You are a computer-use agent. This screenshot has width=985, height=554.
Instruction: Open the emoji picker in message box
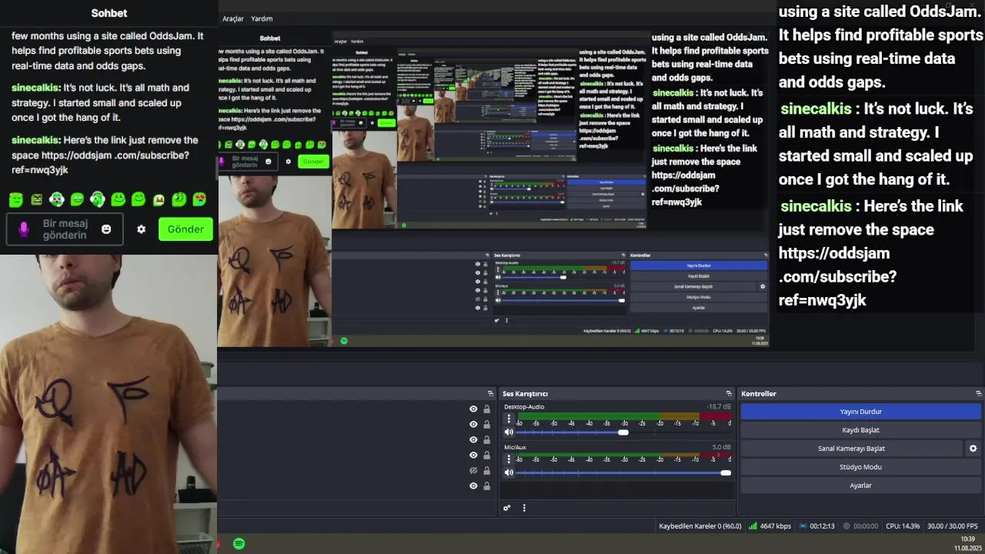coord(106,229)
